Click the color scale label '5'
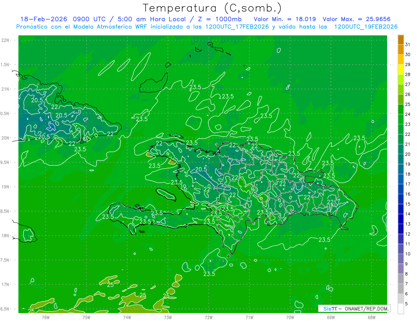This screenshot has width=417, height=322. 407,304
